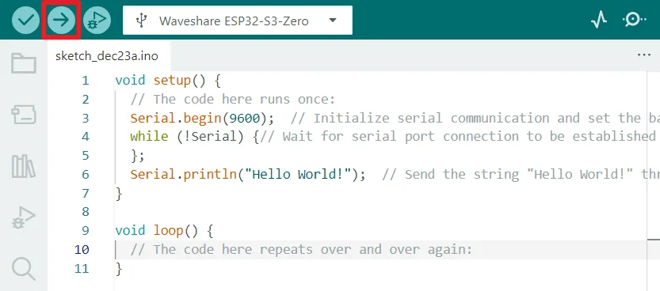Click the while (!Serial) statement
Image resolution: width=660 pixels, height=291 pixels.
187,137
